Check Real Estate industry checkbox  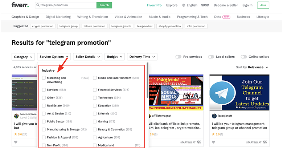pyautogui.click(x=44, y=106)
